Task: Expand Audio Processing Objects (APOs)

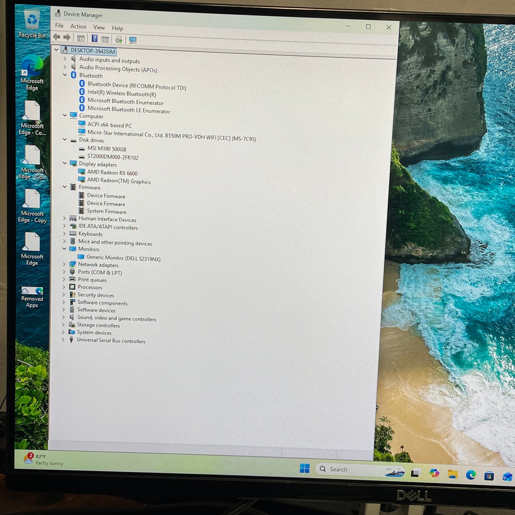Action: tap(65, 67)
